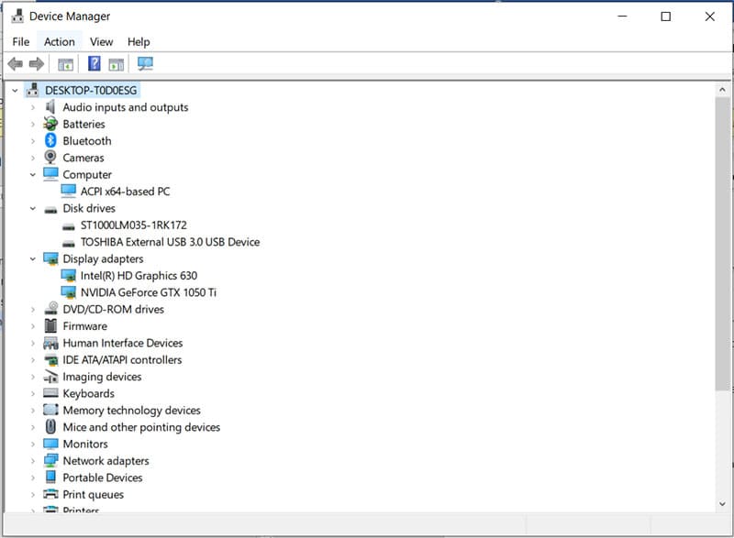Click the Properties toolbar icon

click(116, 63)
